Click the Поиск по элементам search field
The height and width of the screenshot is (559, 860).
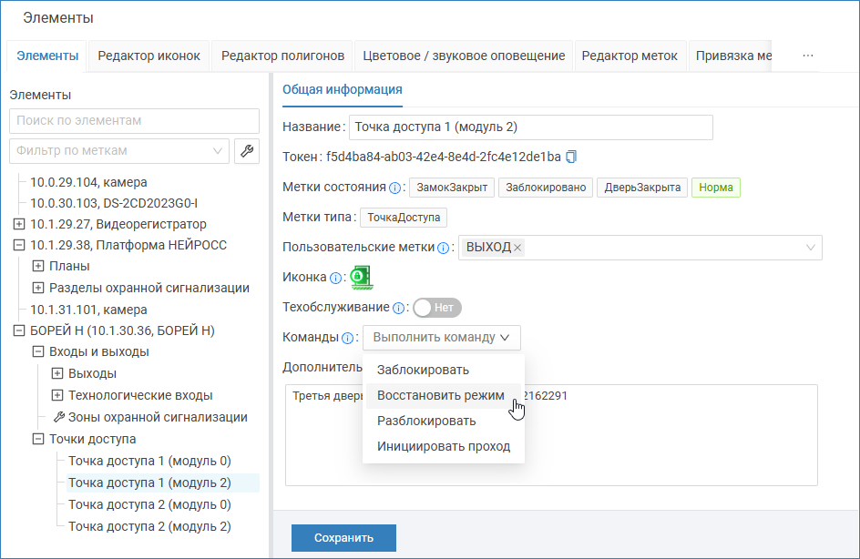[x=134, y=120]
